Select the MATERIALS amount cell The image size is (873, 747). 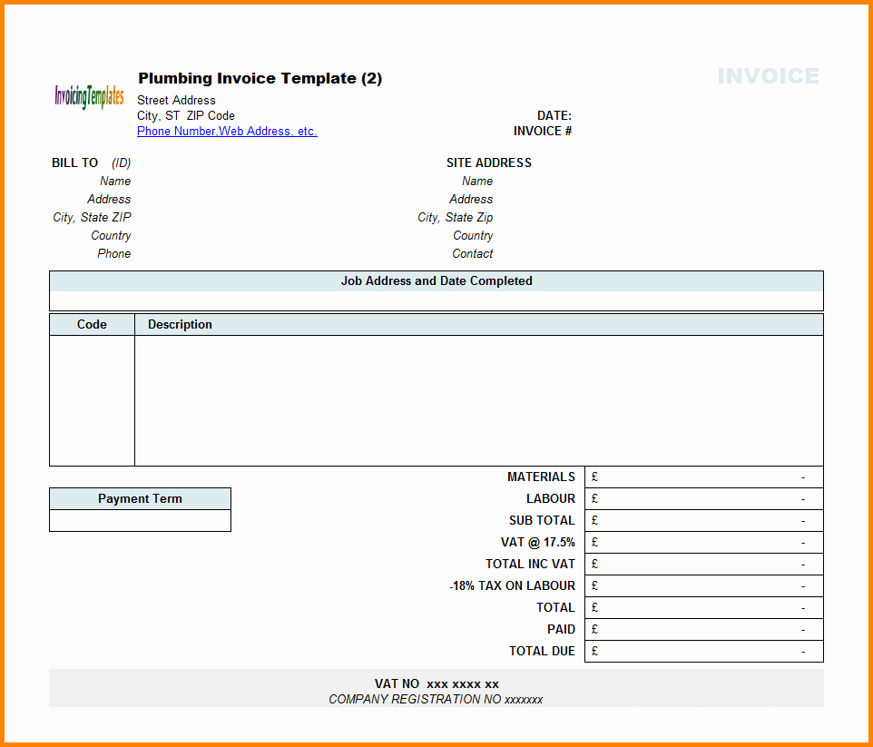[x=703, y=477]
